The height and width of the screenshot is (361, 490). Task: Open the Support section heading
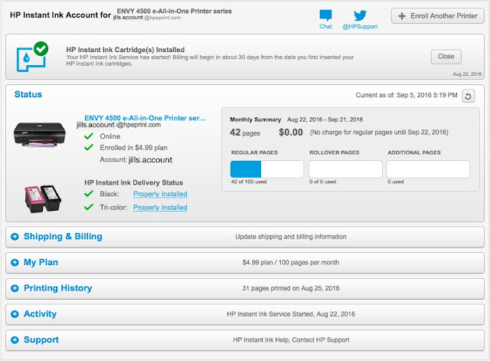point(41,340)
